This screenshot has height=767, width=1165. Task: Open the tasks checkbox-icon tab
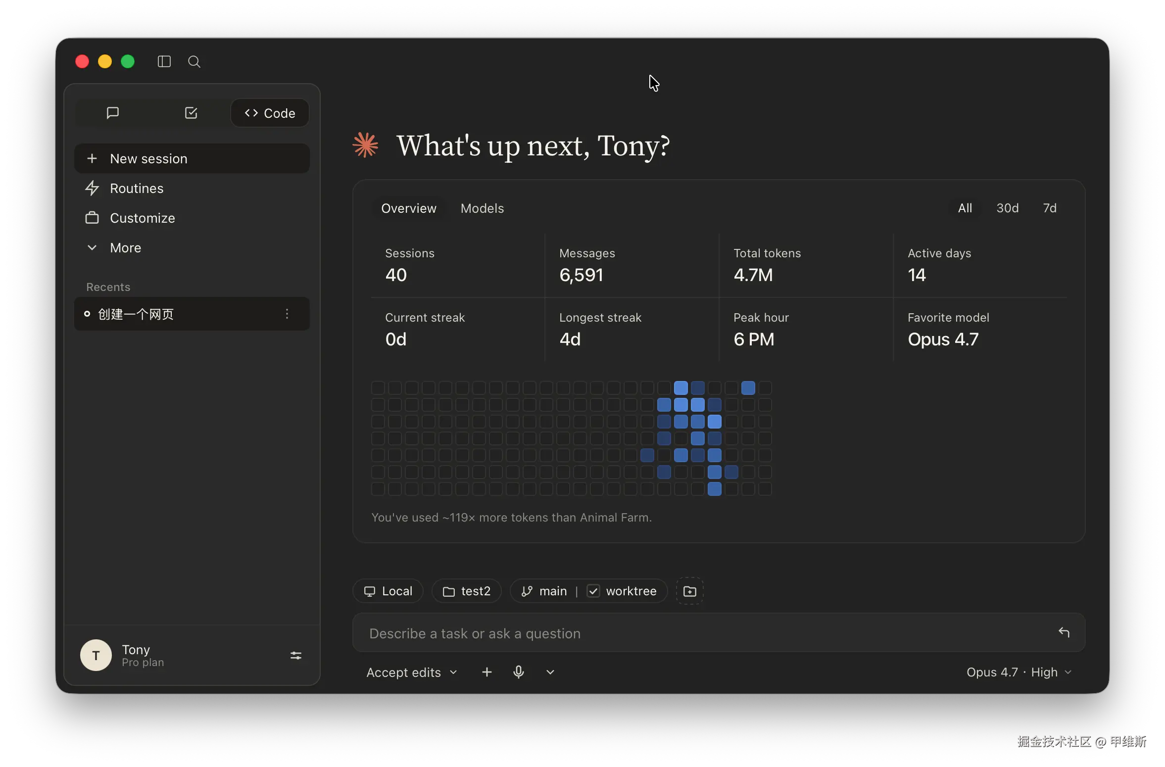click(x=191, y=113)
